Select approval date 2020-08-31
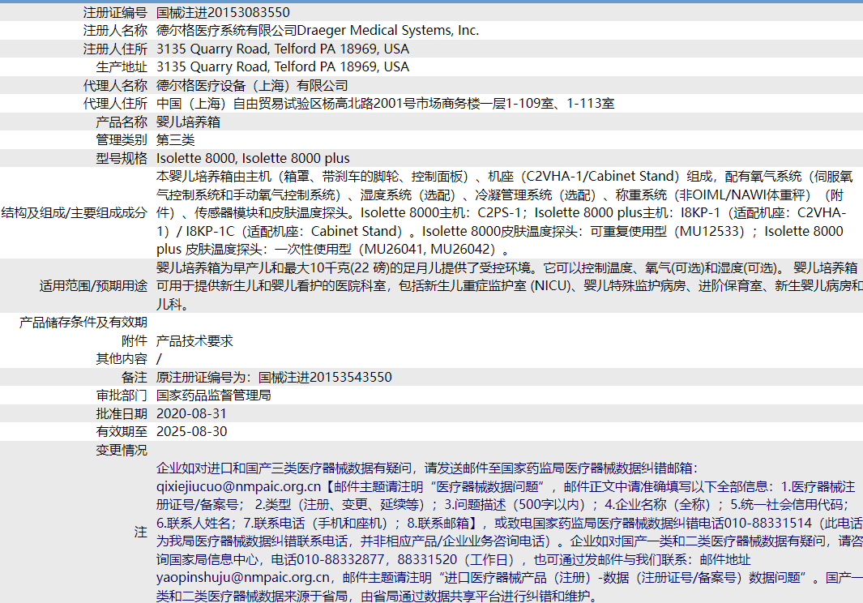Image resolution: width=863 pixels, height=603 pixels. [191, 413]
